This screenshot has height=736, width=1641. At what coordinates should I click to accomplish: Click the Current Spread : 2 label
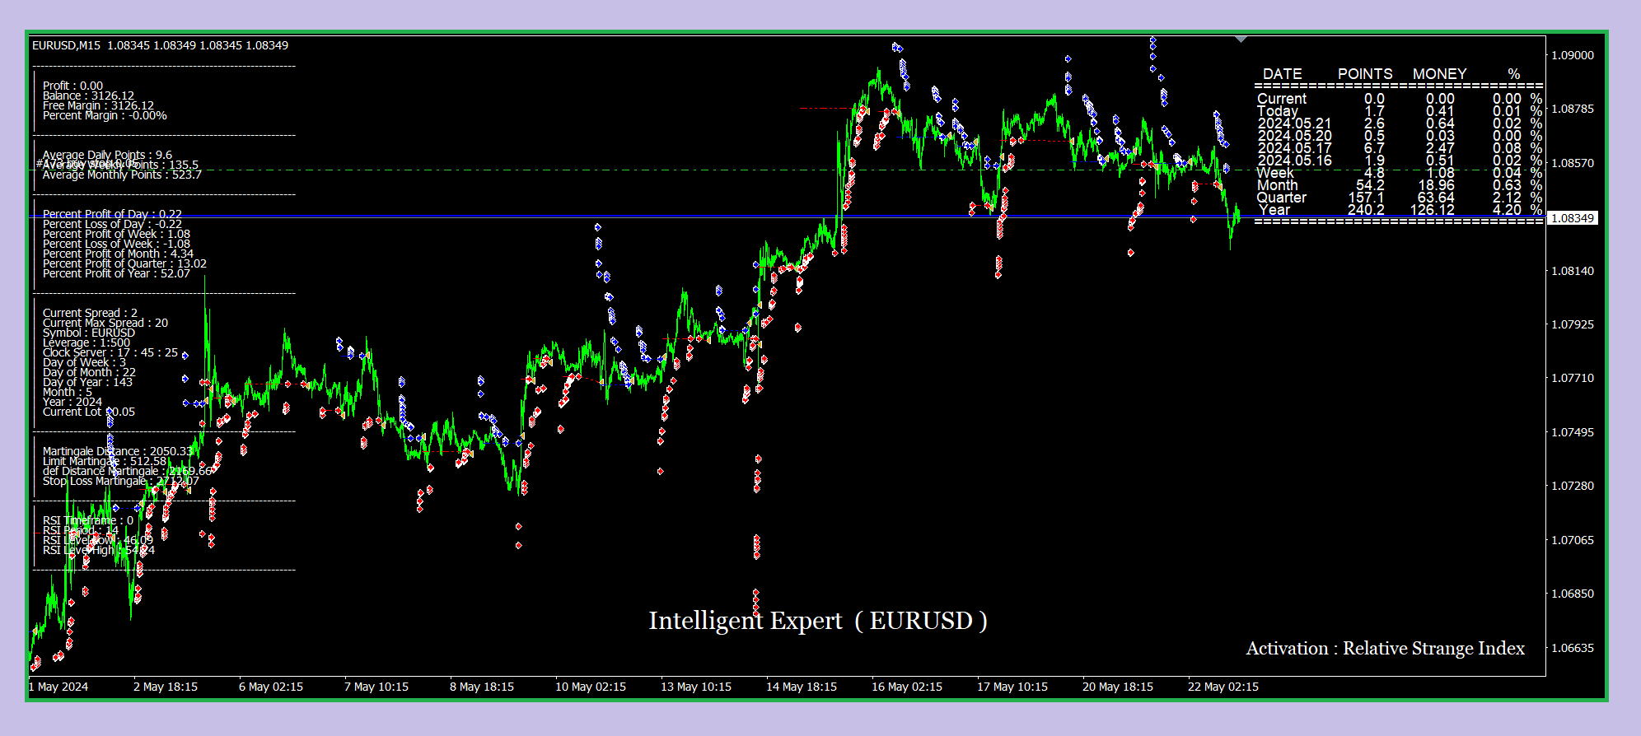(x=90, y=313)
